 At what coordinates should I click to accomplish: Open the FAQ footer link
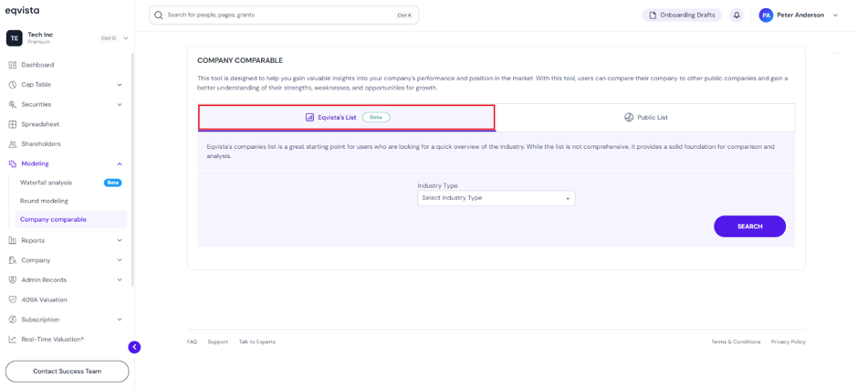pyautogui.click(x=192, y=342)
